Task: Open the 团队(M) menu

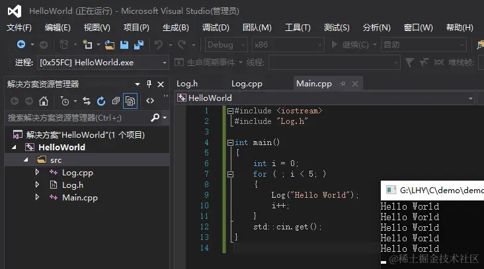Action: [257, 28]
